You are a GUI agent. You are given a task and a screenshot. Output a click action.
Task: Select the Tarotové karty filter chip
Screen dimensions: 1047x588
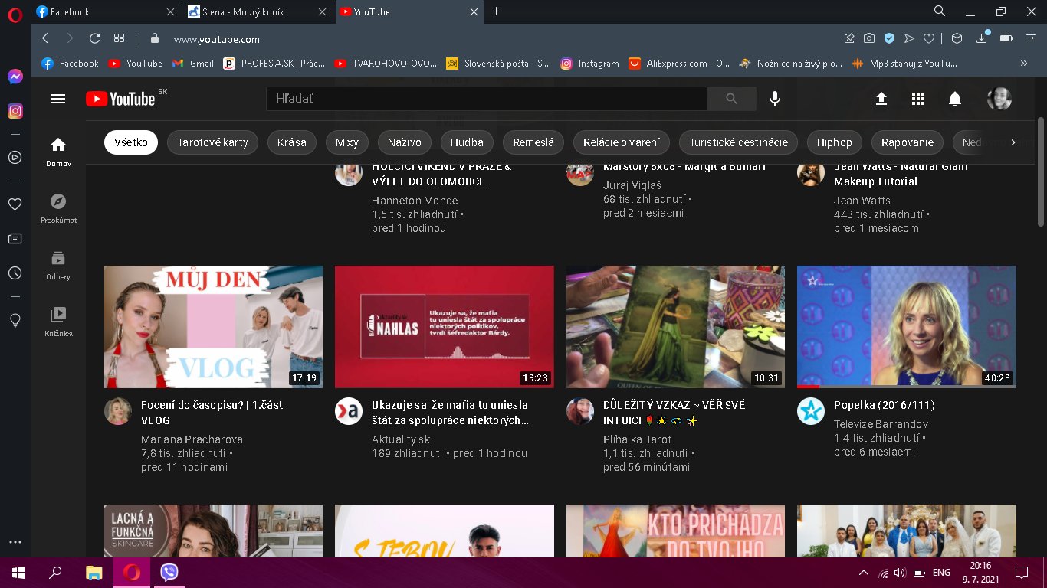point(212,142)
